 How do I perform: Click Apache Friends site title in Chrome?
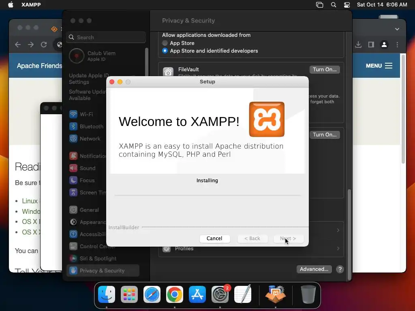39,66
